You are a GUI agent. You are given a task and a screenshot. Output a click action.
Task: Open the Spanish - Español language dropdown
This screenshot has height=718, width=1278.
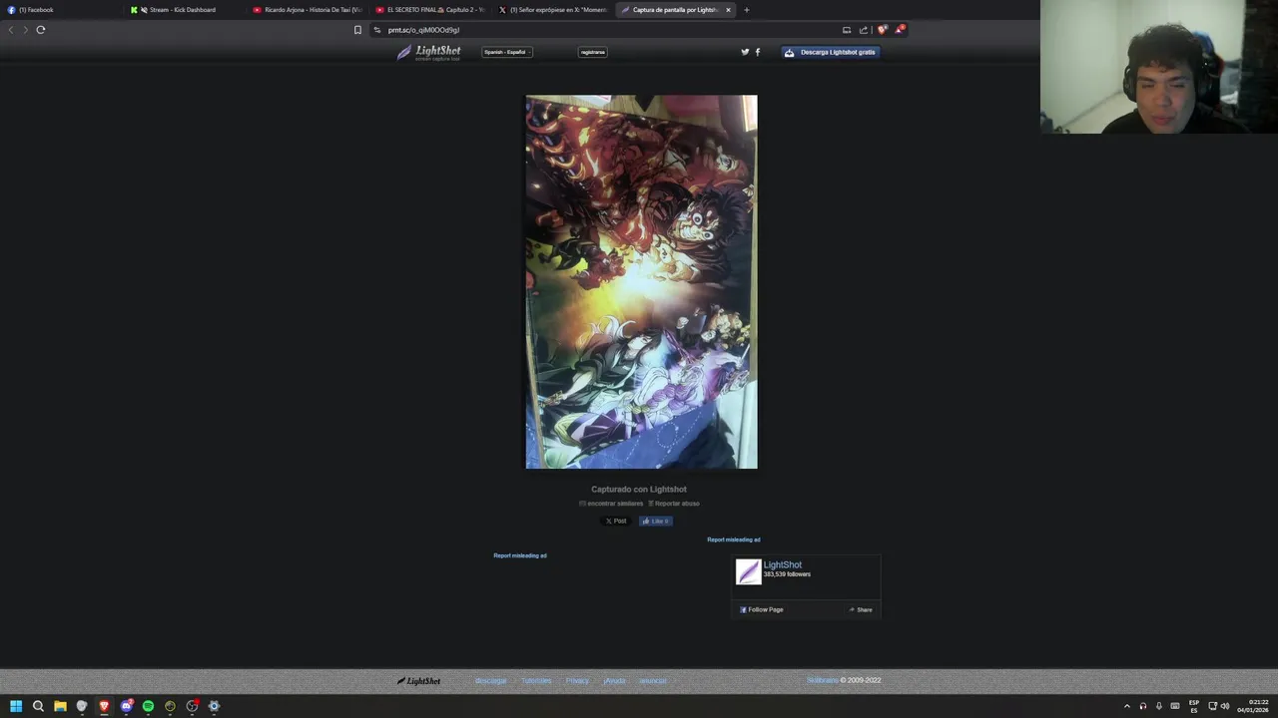(x=507, y=52)
